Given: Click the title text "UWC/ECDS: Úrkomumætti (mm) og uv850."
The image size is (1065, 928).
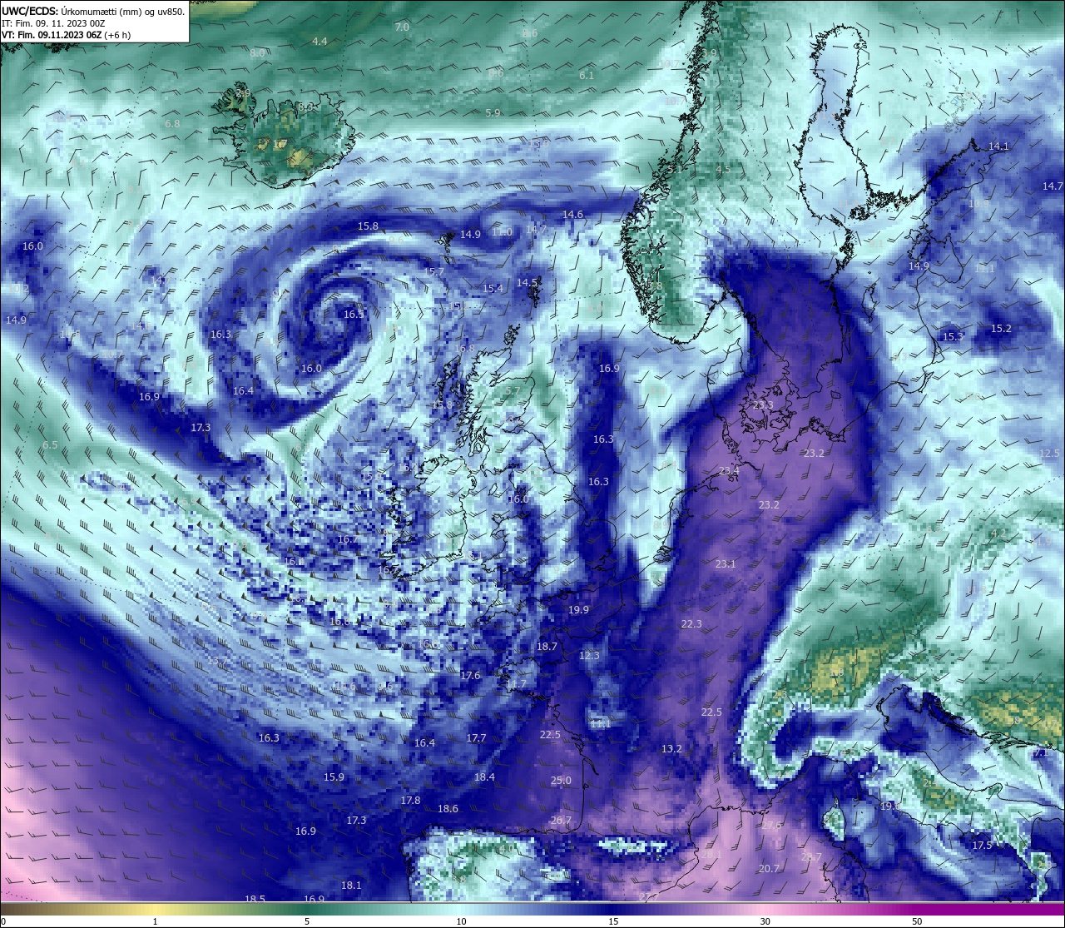Looking at the screenshot, I should click(x=93, y=12).
